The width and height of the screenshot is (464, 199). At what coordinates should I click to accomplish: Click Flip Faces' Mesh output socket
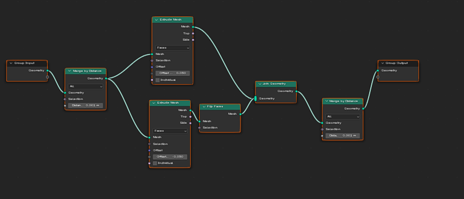pyautogui.click(x=240, y=114)
